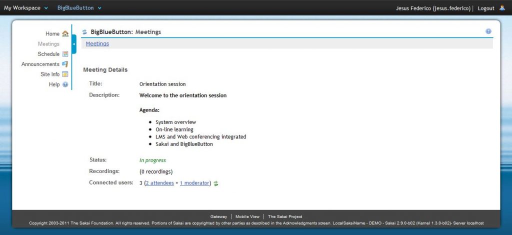Click the Title: field label

95,83
